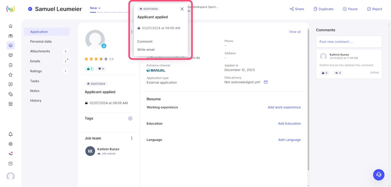Viewport: 391px width, 187px height.
Task: Click the Reject button
Action: tap(375, 9)
